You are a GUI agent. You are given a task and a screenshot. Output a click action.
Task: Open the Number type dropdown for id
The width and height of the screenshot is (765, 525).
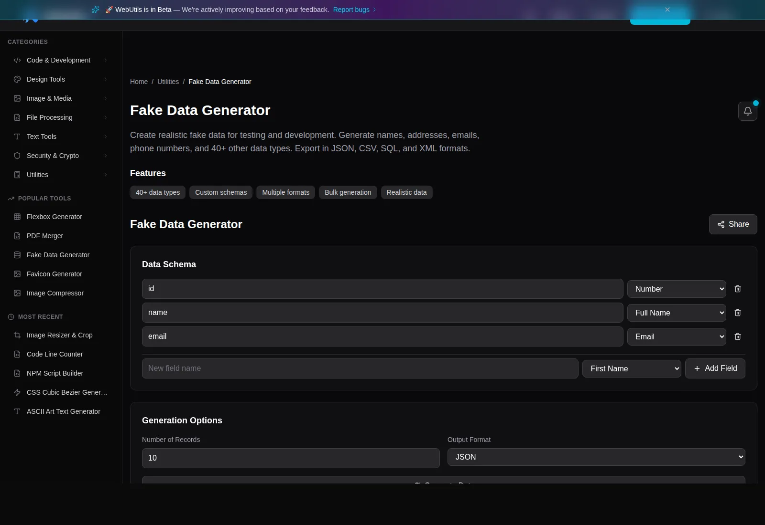click(677, 289)
